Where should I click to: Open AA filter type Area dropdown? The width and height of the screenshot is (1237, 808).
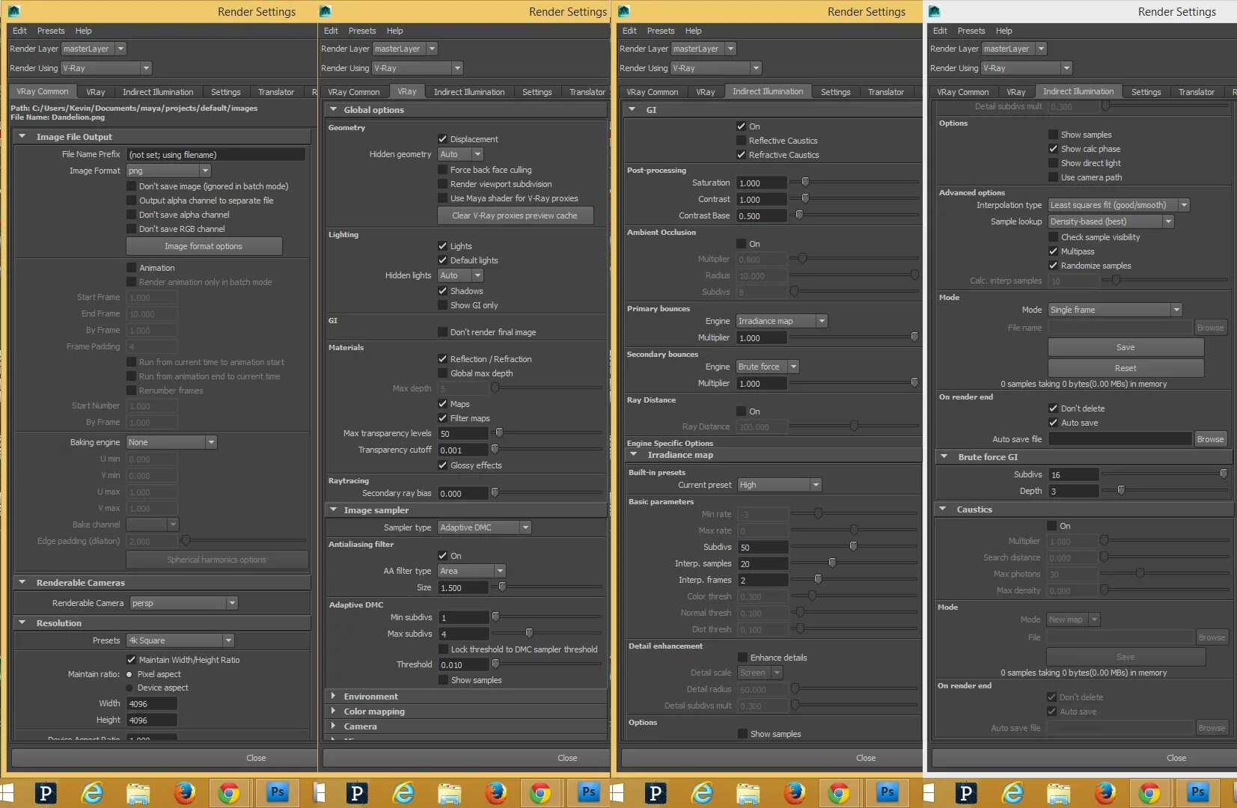pyautogui.click(x=471, y=571)
